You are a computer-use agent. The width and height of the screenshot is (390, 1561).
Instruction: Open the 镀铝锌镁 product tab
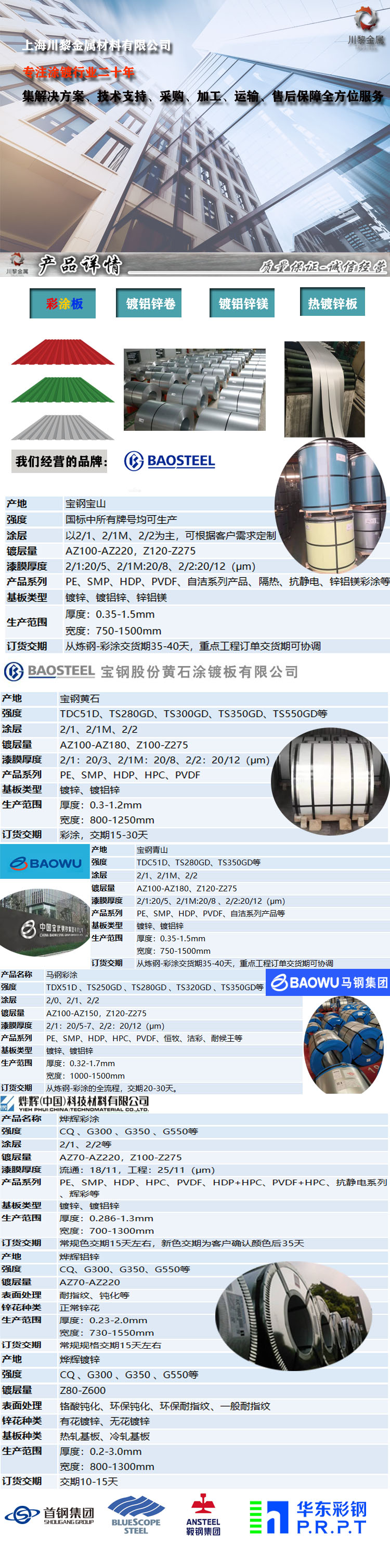point(242,303)
